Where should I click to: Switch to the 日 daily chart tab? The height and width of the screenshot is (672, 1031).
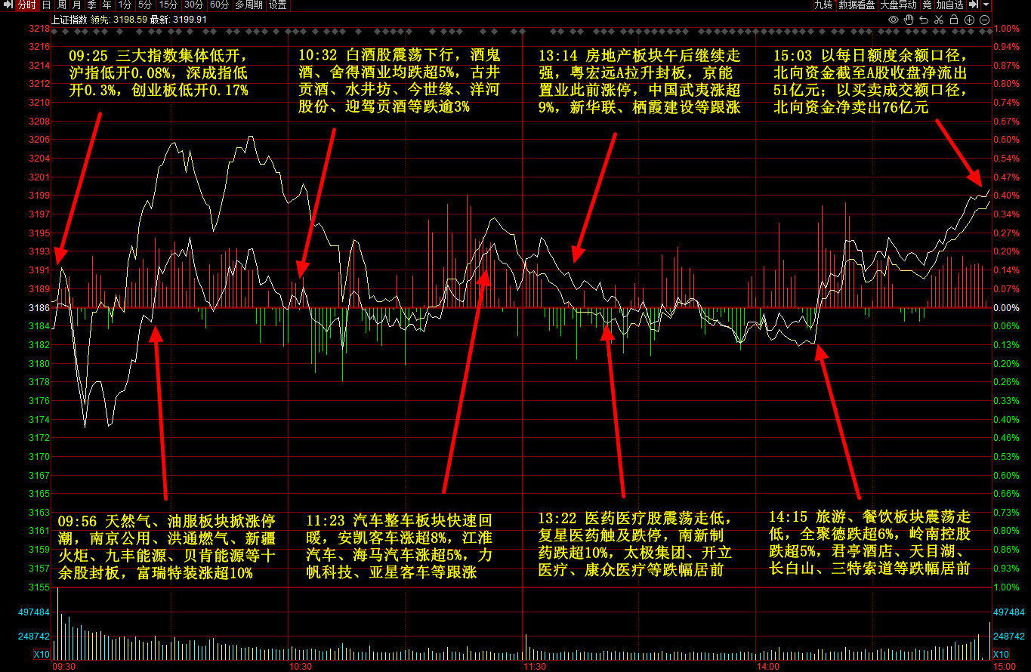point(46,5)
